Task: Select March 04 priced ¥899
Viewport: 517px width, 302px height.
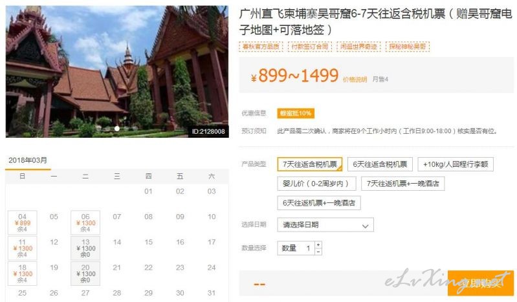Action: pos(23,222)
